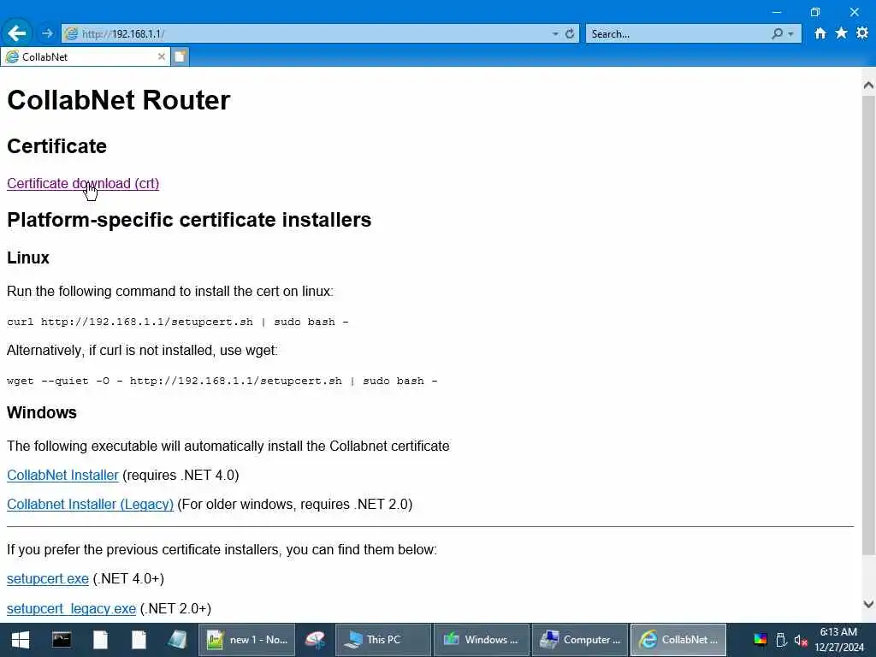Open the Snipping Tool scissors taskbar icon
The image size is (876, 657).
tap(315, 640)
